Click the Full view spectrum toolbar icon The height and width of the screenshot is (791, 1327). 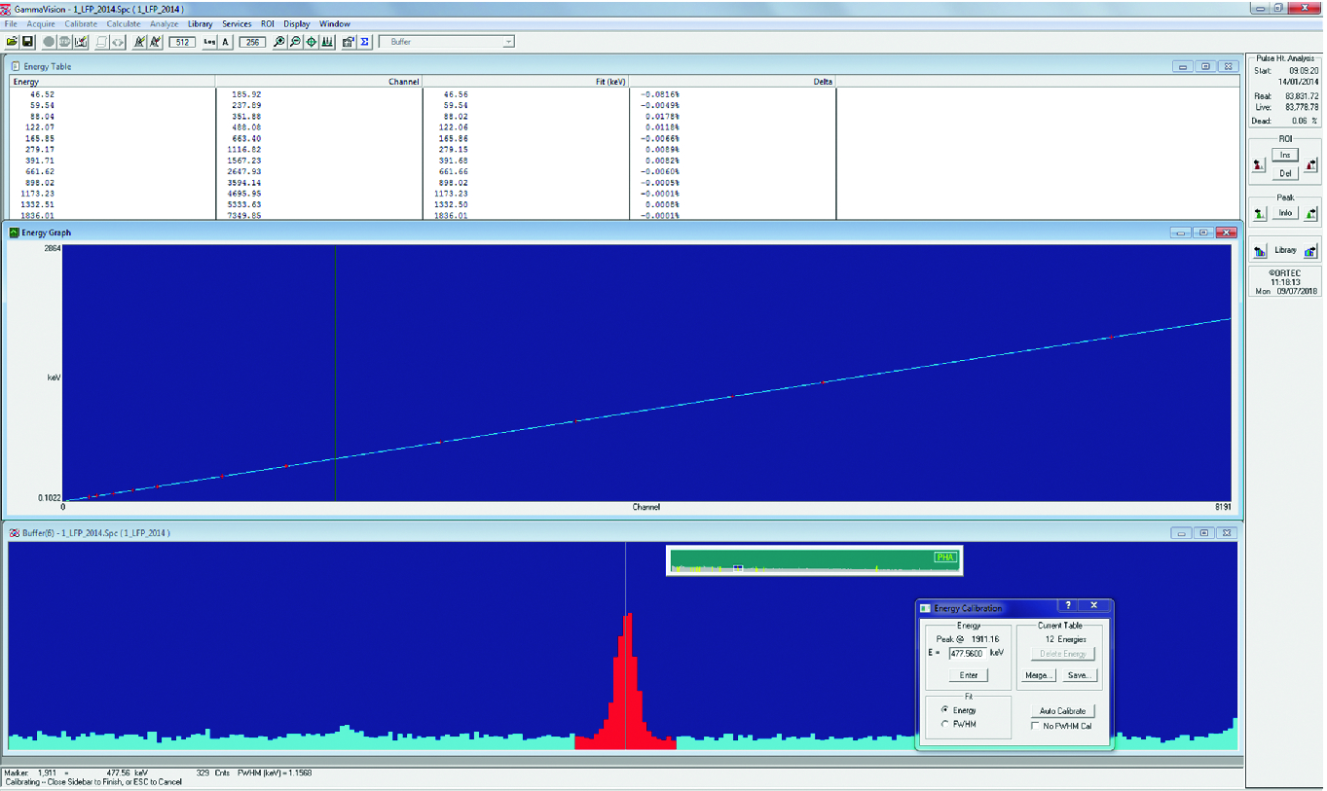click(327, 42)
